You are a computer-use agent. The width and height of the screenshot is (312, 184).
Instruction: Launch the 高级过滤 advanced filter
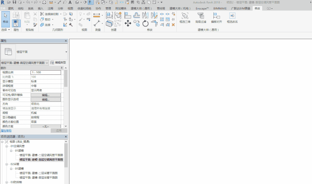coord(201,18)
